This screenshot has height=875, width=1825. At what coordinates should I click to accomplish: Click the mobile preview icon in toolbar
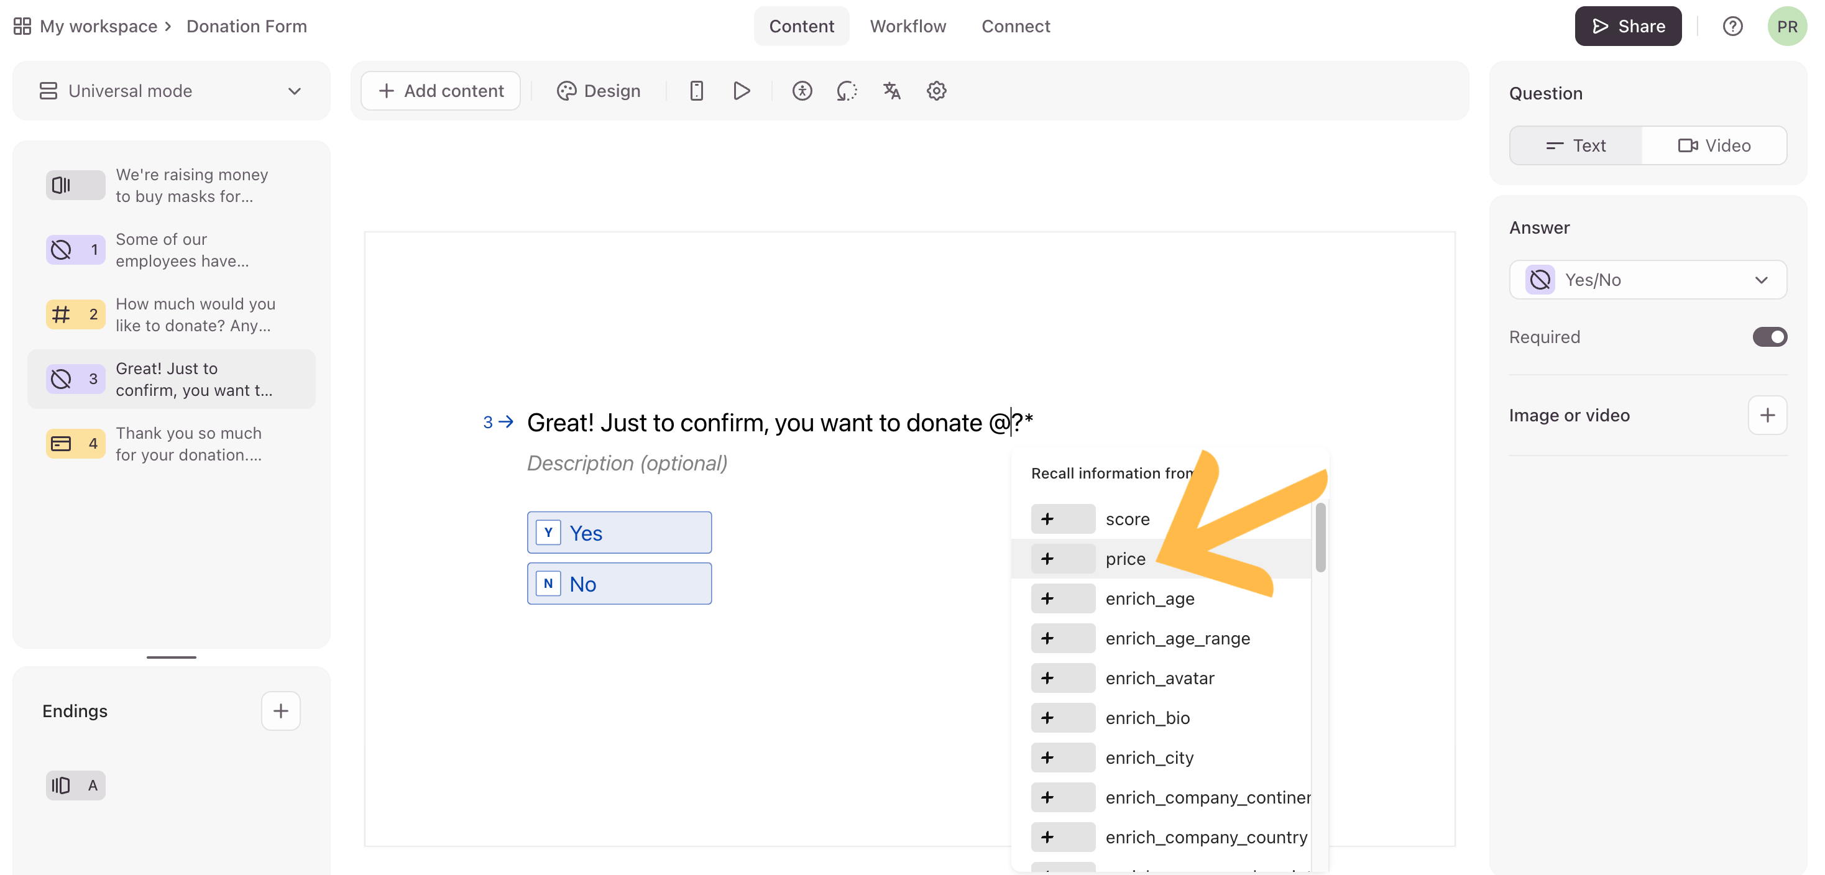point(696,91)
